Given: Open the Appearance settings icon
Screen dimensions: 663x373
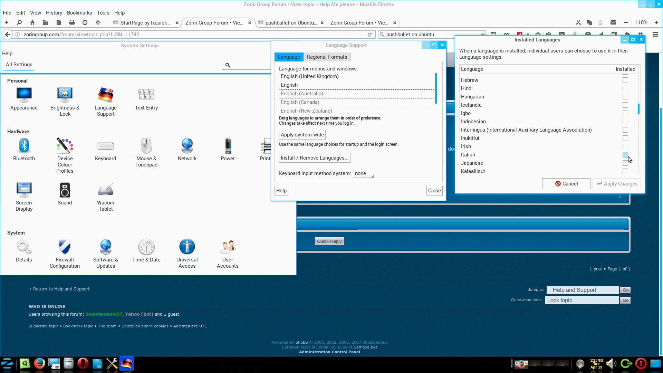Looking at the screenshot, I should click(24, 95).
